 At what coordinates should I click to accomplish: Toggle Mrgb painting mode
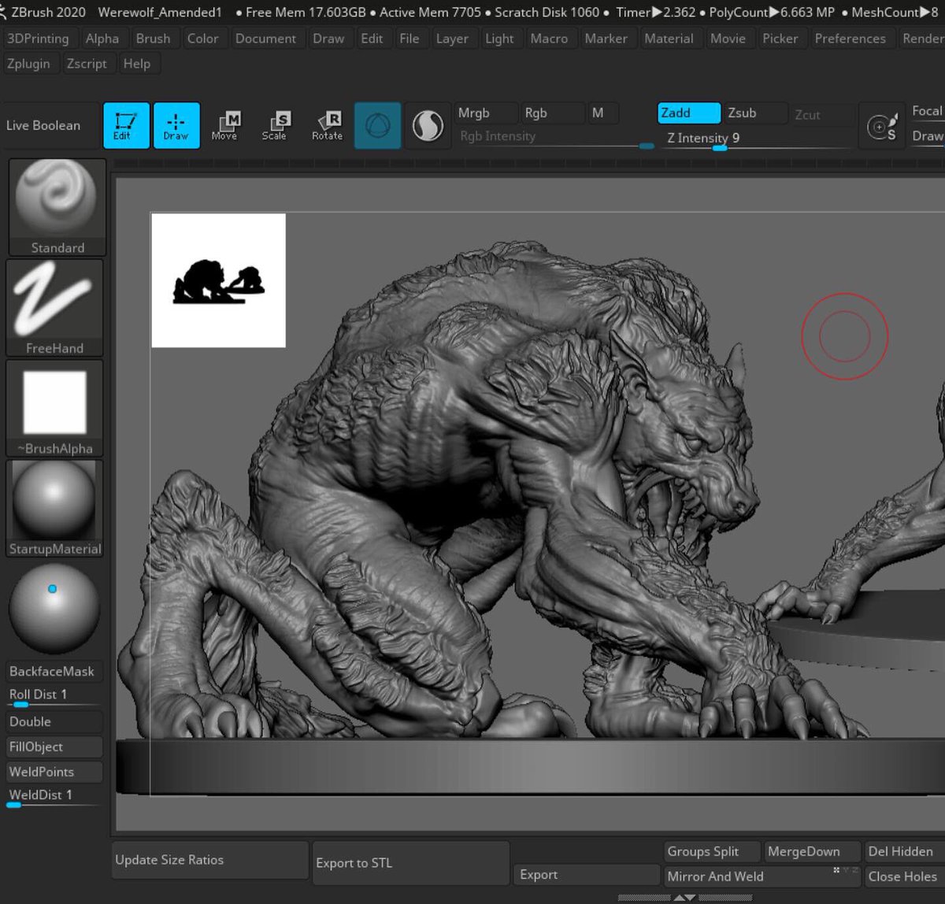click(x=487, y=113)
